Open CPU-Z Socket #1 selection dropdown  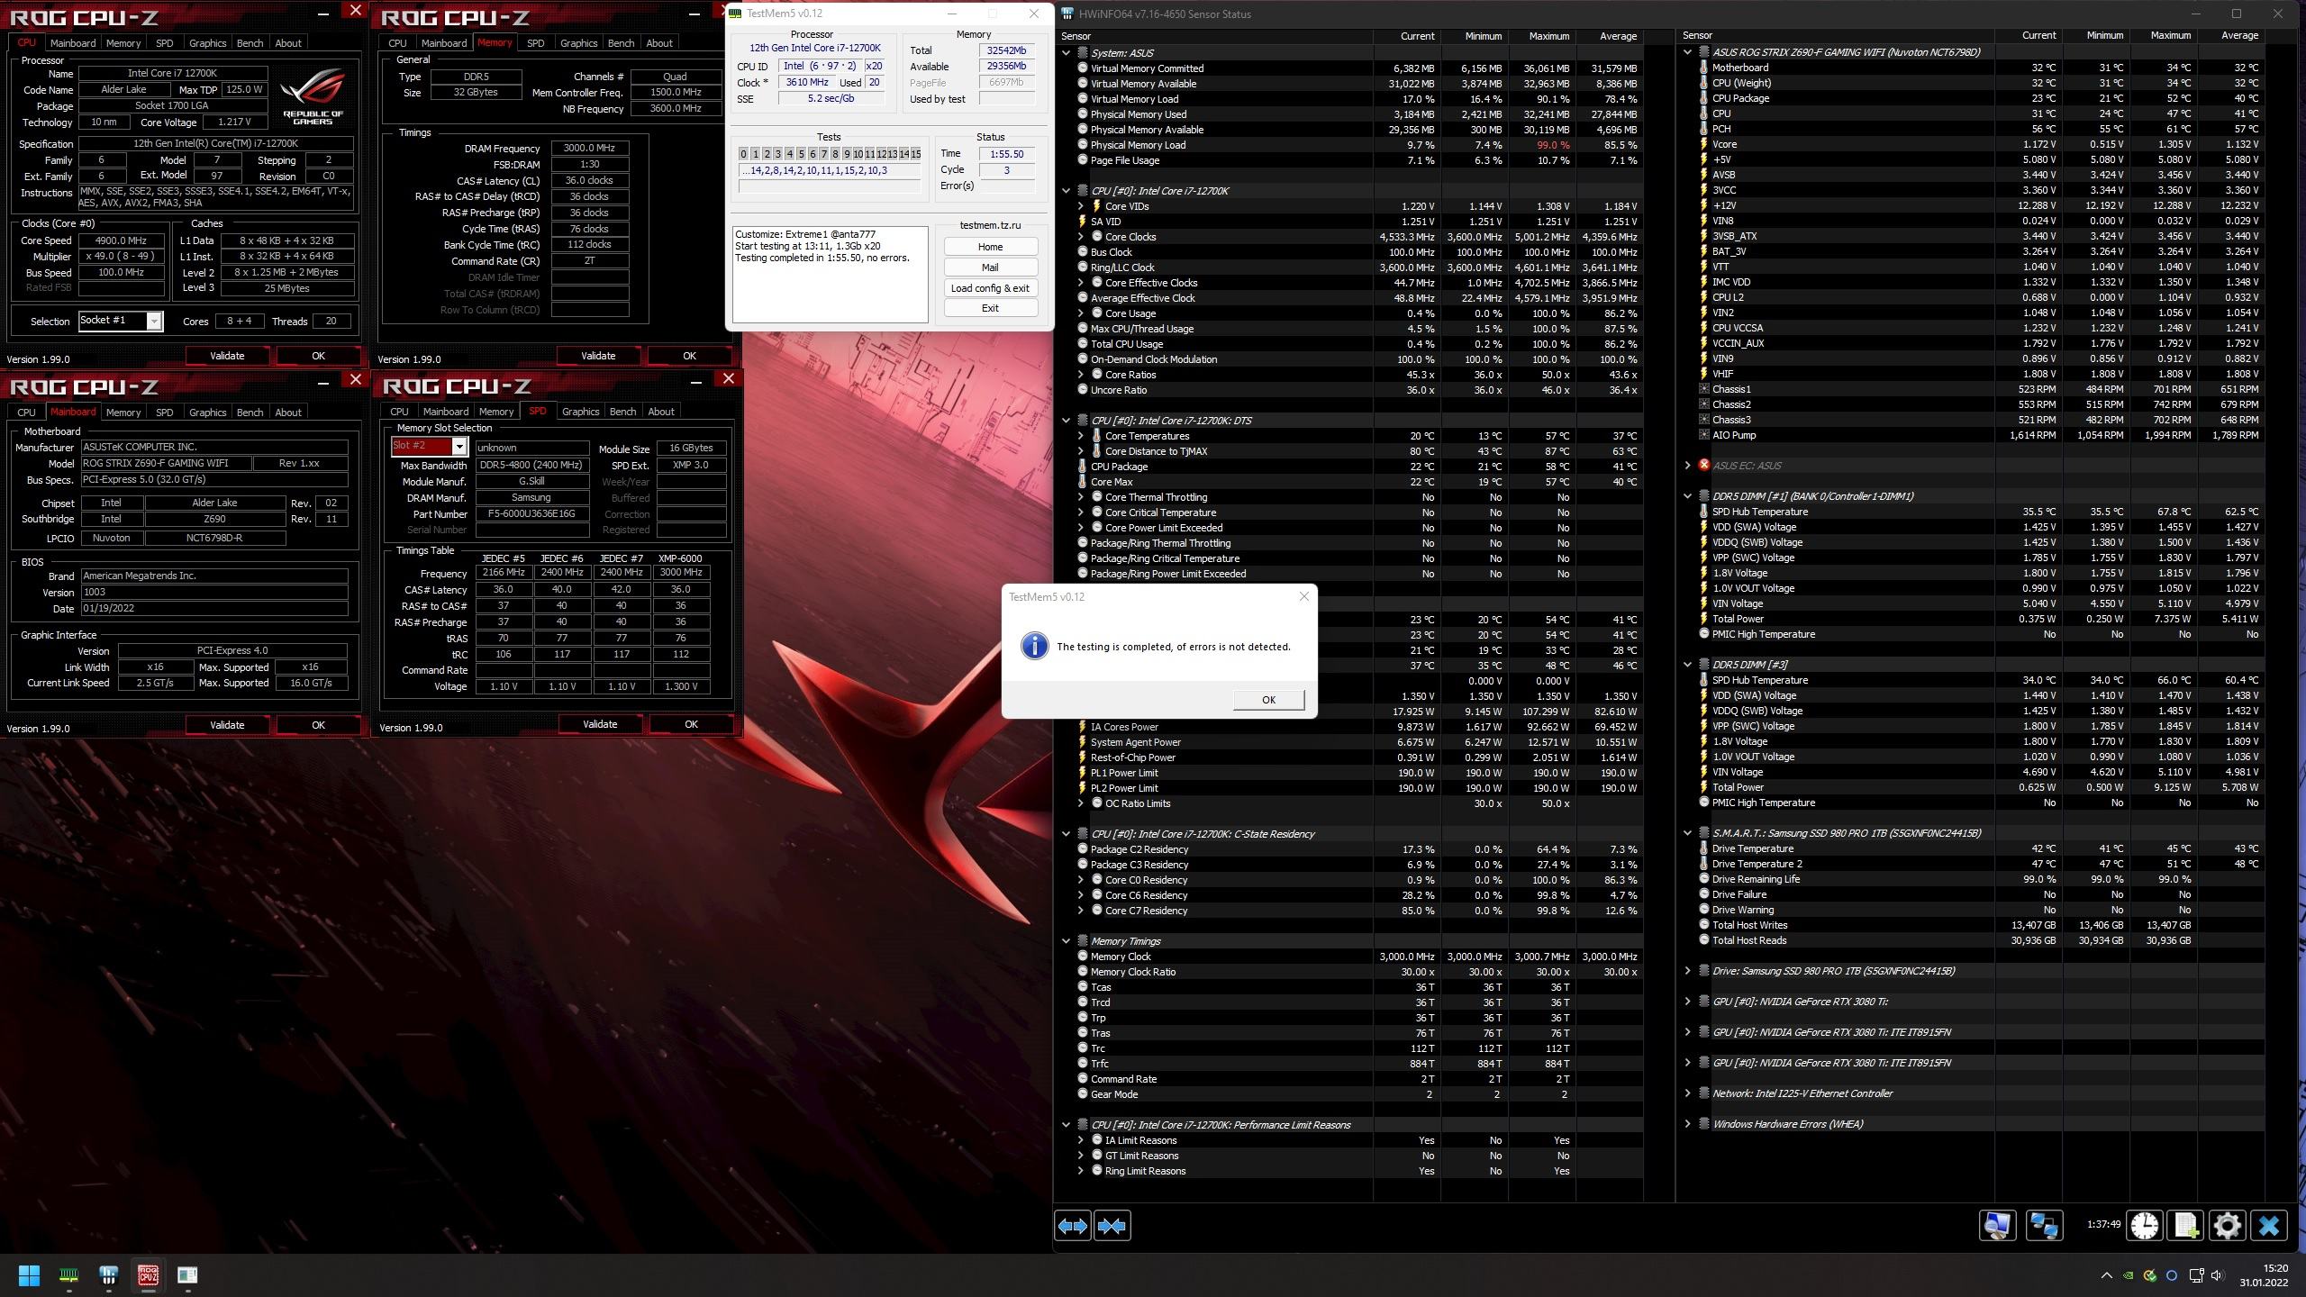point(154,321)
